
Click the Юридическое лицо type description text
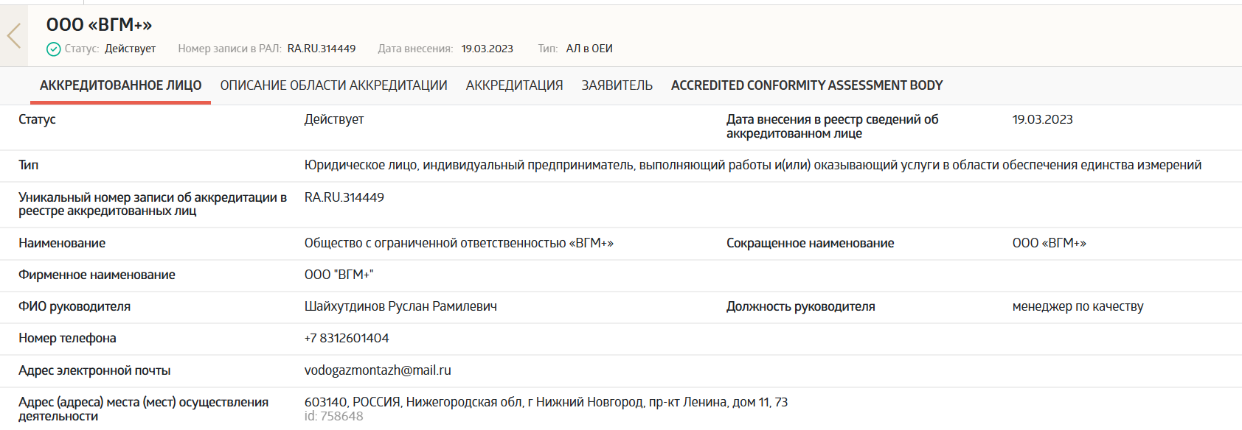(752, 165)
